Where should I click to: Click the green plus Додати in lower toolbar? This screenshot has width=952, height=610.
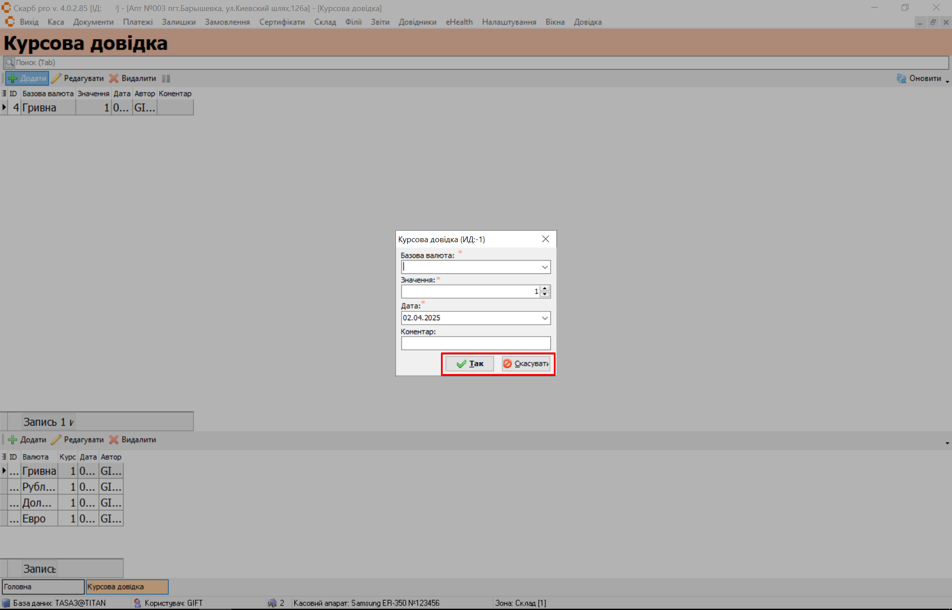pos(13,440)
